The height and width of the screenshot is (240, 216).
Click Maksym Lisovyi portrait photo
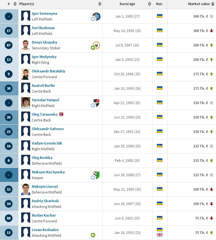26,189
